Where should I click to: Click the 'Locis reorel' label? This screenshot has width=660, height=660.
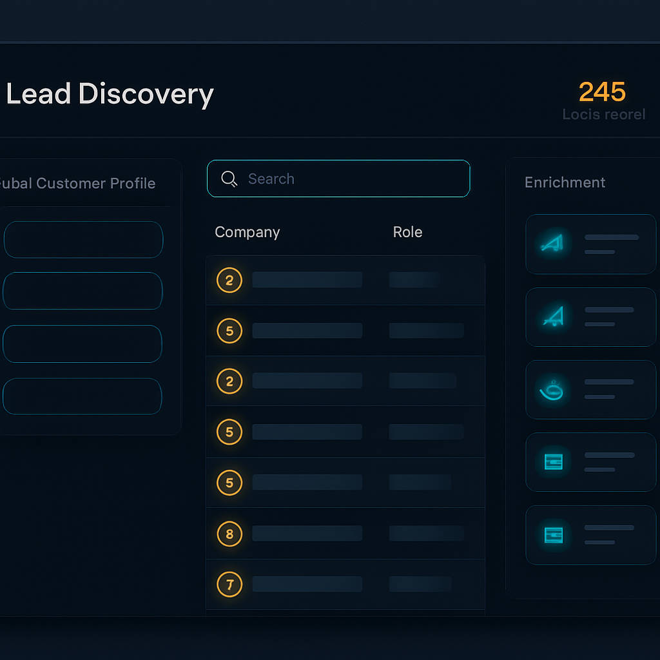click(603, 114)
